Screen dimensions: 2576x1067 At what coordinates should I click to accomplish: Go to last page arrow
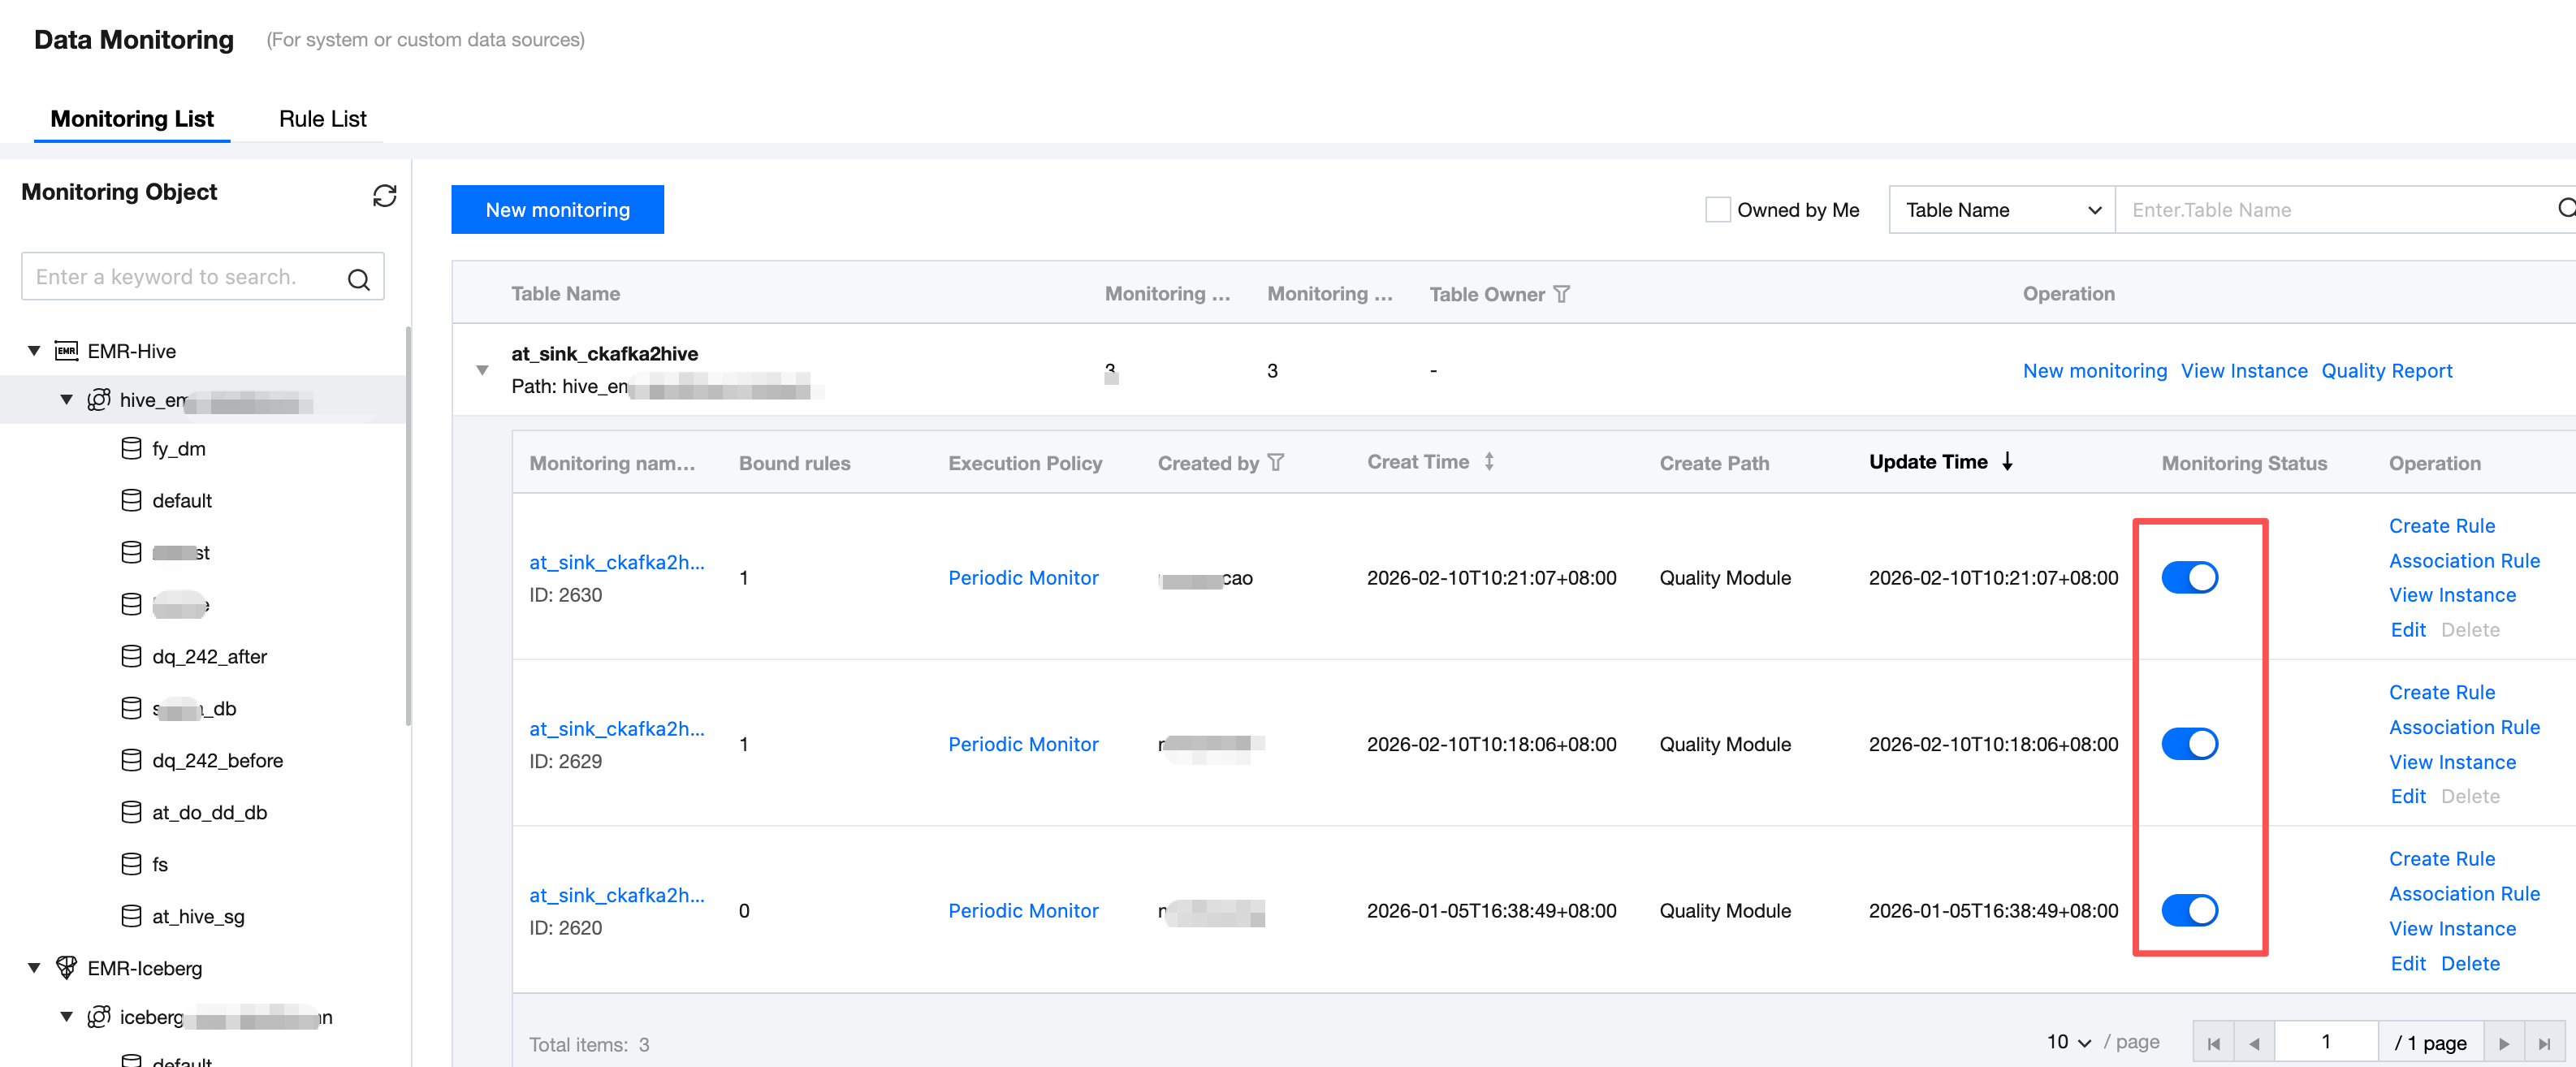2544,1043
